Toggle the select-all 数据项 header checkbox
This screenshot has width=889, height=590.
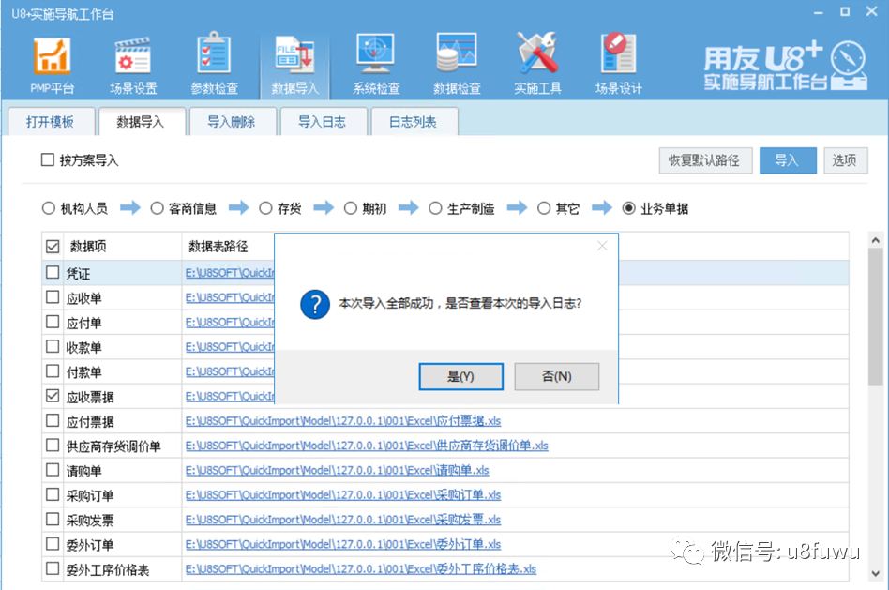coord(53,246)
